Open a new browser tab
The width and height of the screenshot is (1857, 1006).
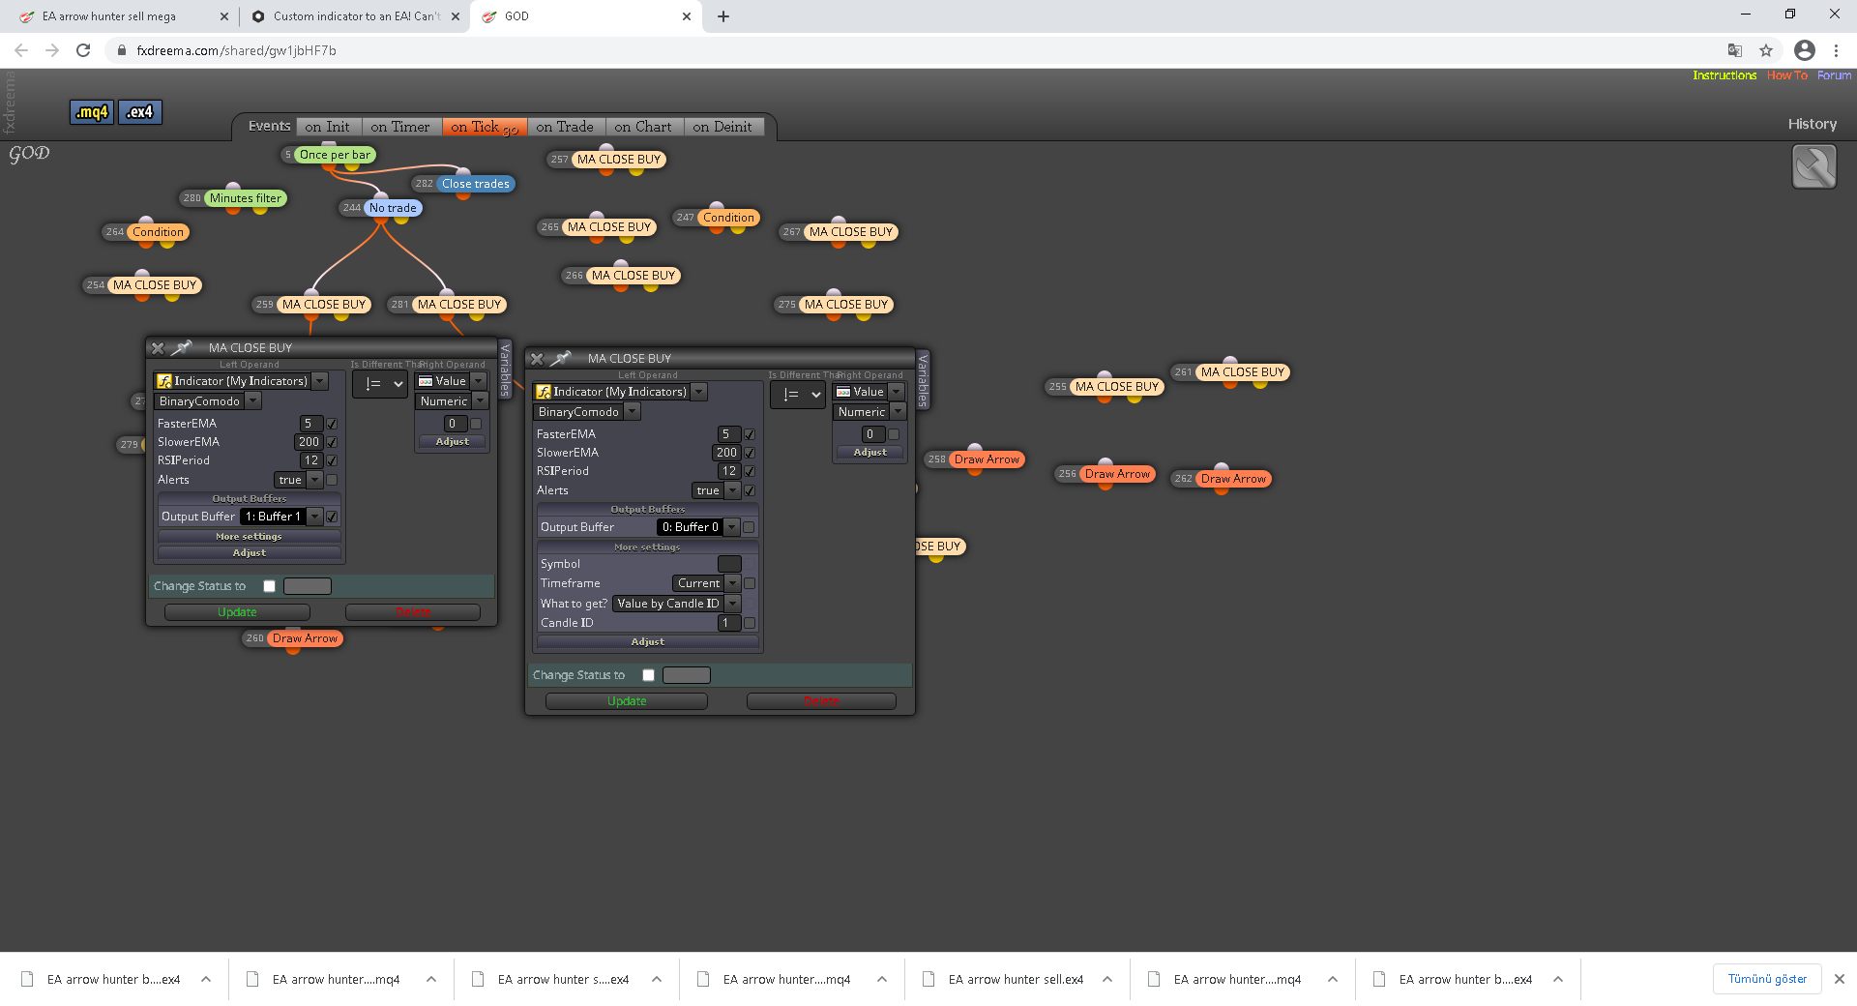tap(723, 16)
